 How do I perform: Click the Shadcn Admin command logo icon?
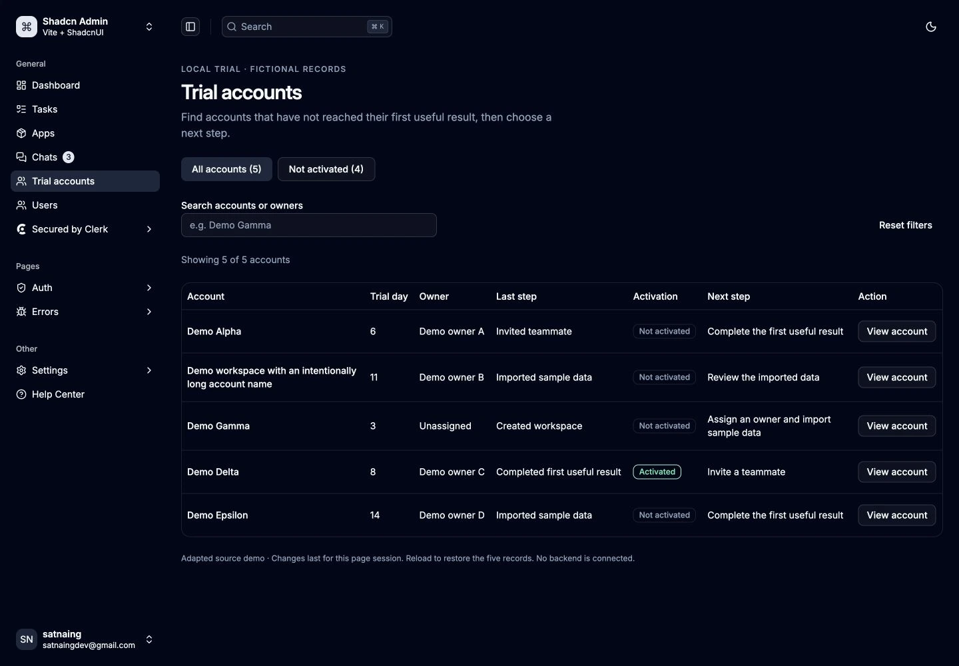(27, 27)
